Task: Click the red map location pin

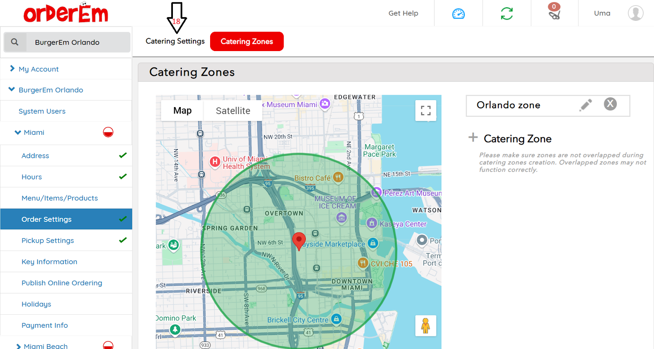Action: pyautogui.click(x=299, y=240)
